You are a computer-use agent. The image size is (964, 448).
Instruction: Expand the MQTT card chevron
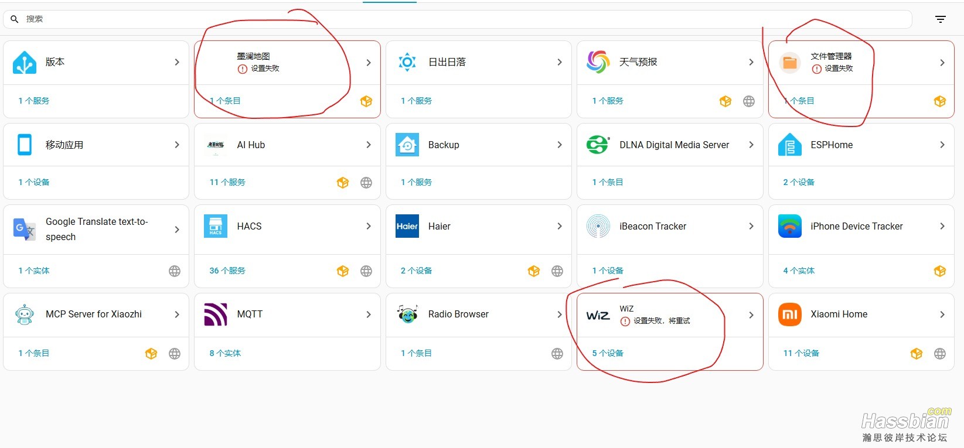(369, 314)
